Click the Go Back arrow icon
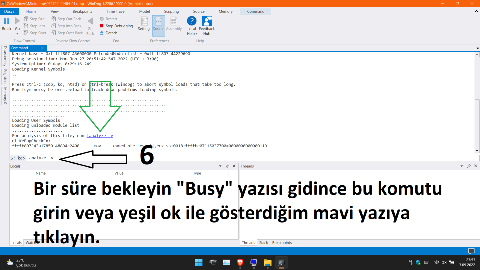This screenshot has height=270, width=480. coord(90,21)
